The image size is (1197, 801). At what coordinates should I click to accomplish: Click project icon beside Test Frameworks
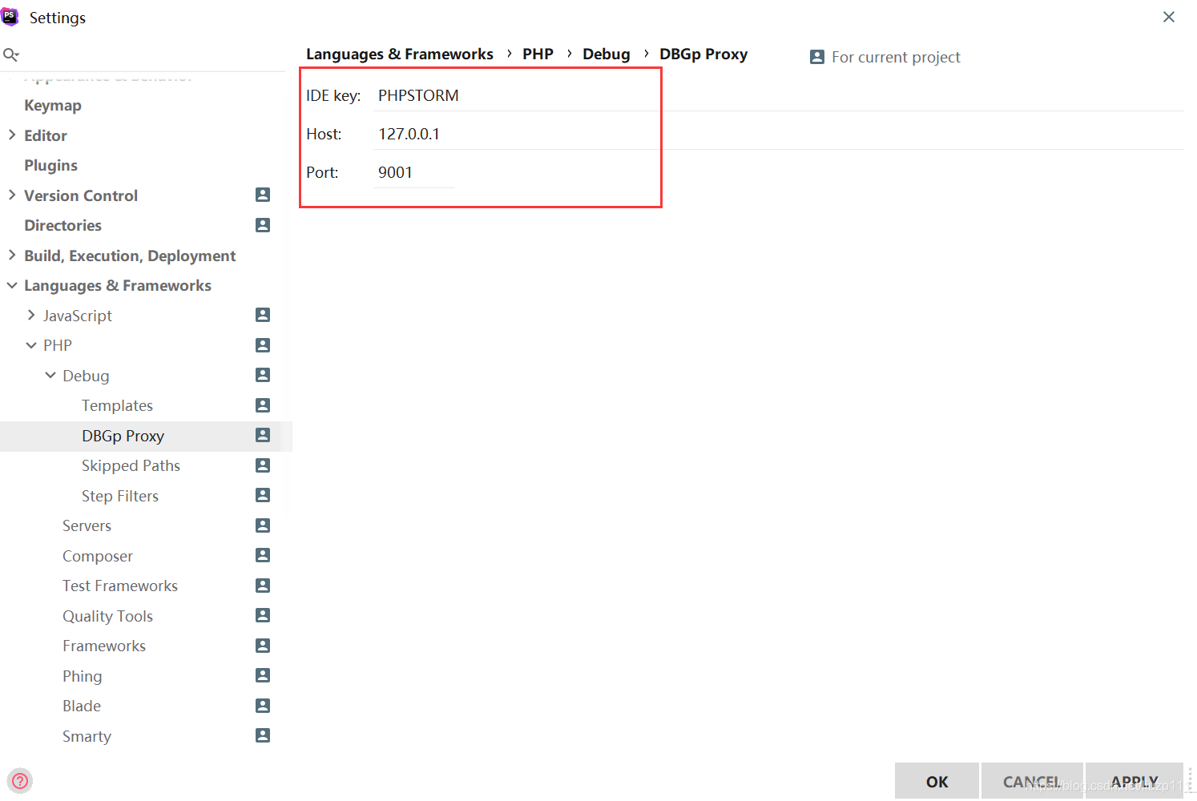click(x=263, y=586)
